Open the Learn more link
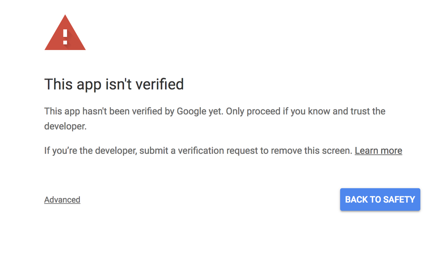446x262 pixels. [x=378, y=150]
